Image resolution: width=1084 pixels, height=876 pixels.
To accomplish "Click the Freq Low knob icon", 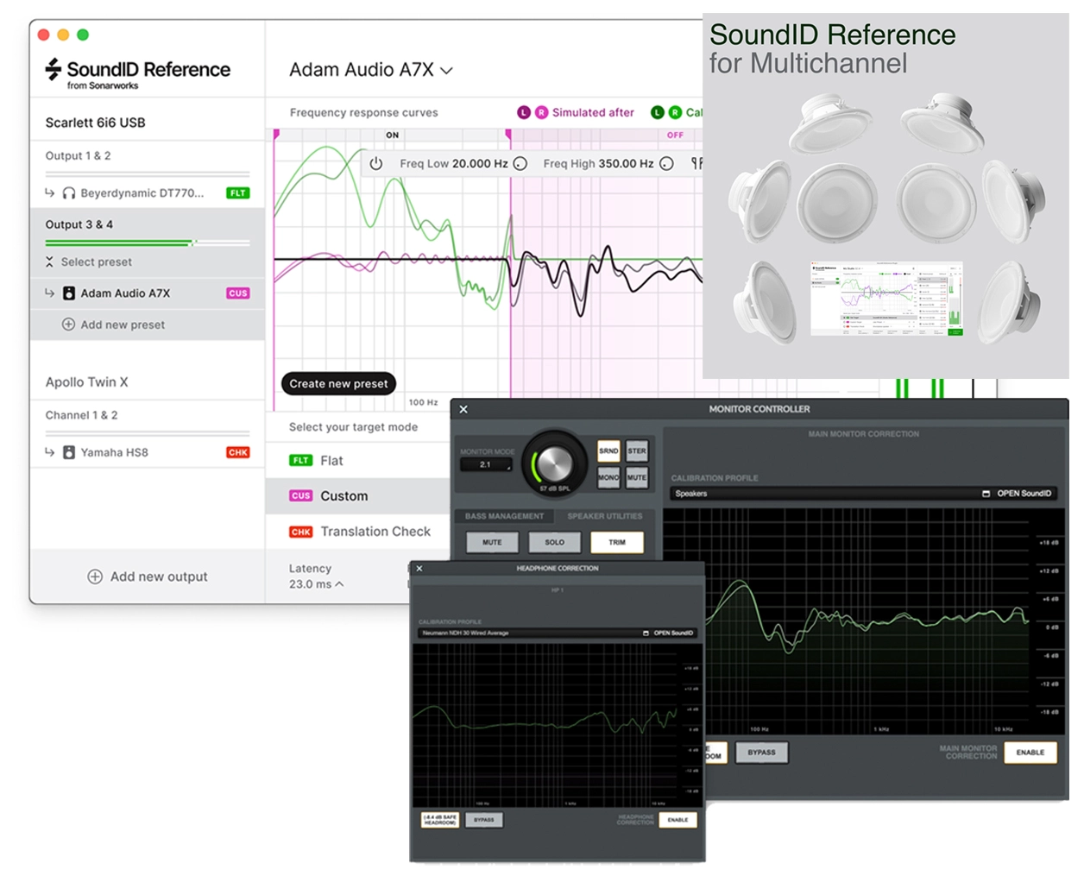I will tap(520, 163).
